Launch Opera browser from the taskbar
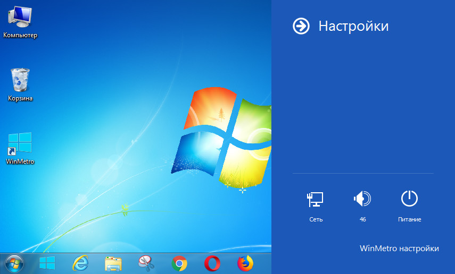Image resolution: width=455 pixels, height=274 pixels. pos(212,263)
